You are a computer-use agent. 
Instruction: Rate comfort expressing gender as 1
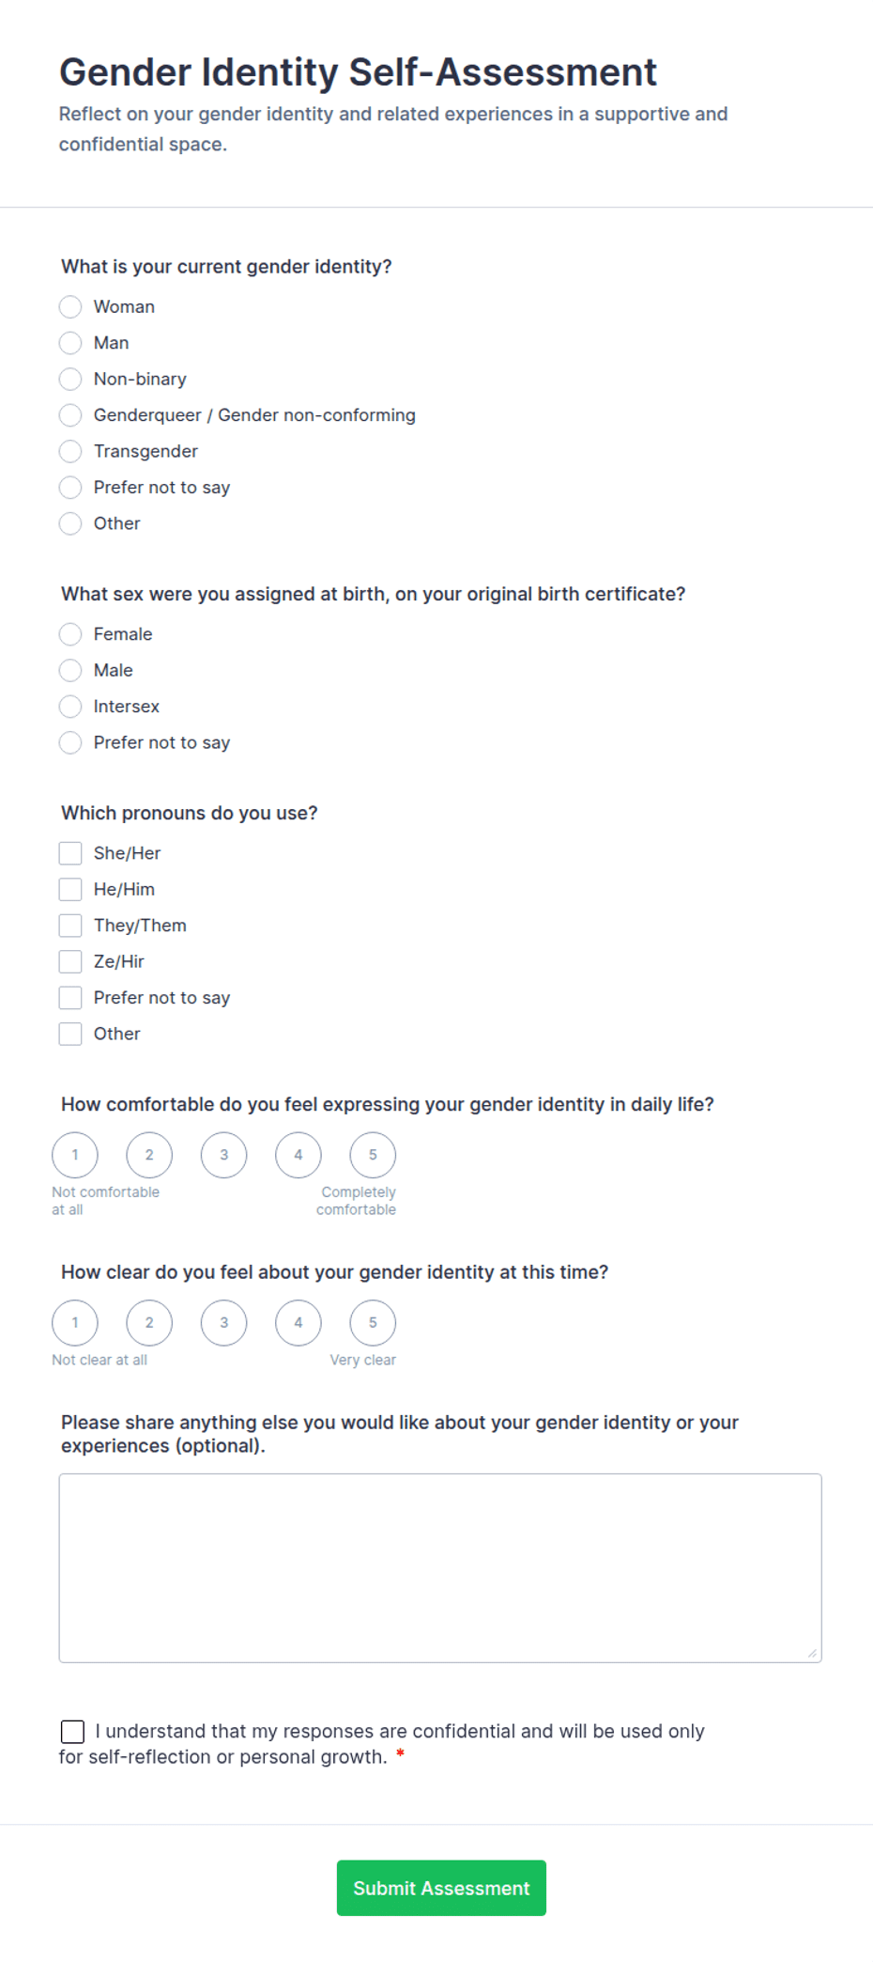click(x=75, y=1155)
